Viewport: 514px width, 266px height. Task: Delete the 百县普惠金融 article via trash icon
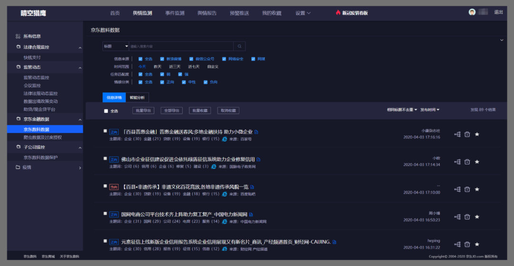[467, 134]
